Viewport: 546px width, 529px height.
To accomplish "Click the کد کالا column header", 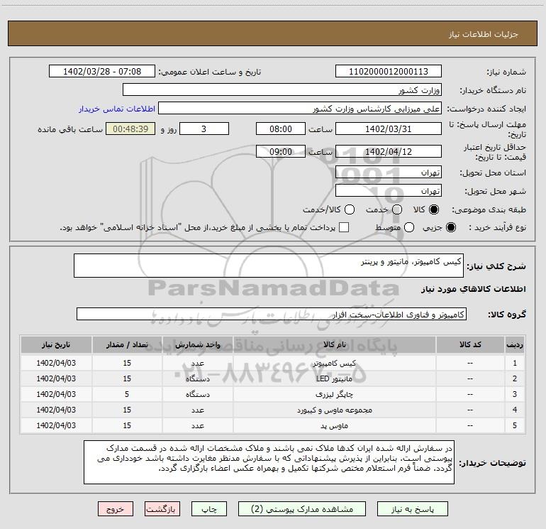I will [x=470, y=344].
